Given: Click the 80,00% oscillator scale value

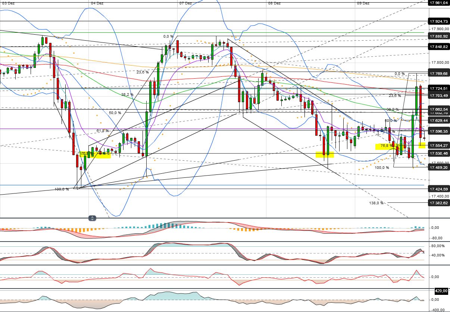Looking at the screenshot, I should click(437, 246).
